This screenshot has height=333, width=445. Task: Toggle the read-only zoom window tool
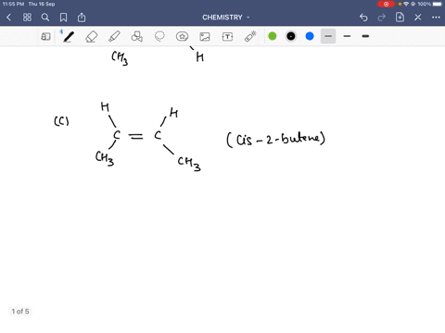45,37
